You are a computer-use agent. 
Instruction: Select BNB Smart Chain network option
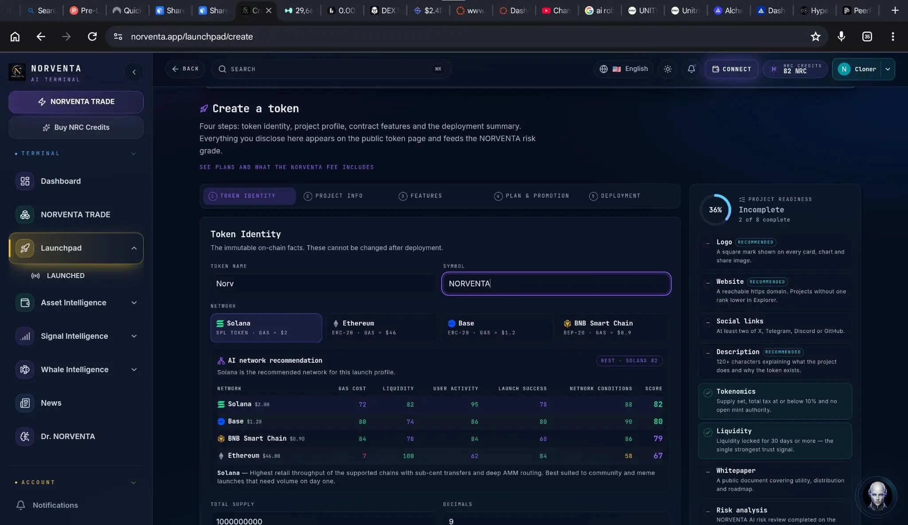point(614,328)
